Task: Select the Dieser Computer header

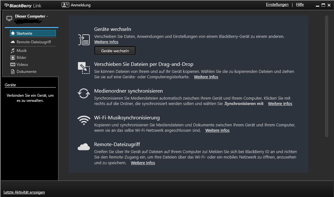Action: (x=32, y=16)
